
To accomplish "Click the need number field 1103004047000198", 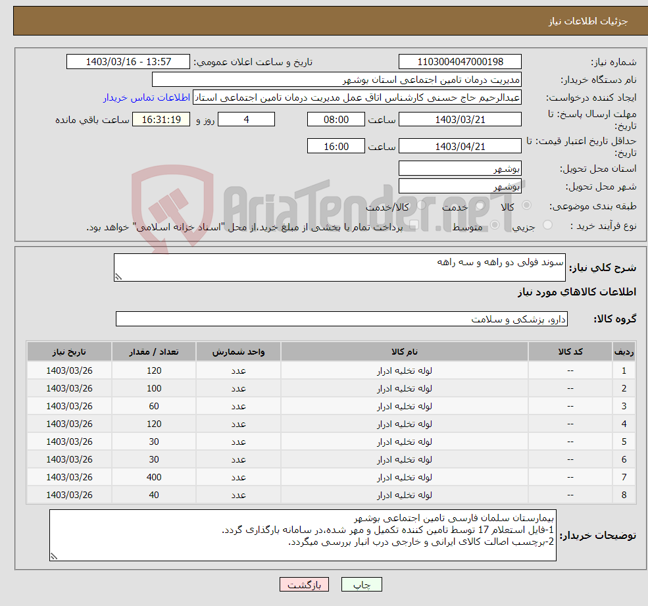I will pyautogui.click(x=460, y=62).
